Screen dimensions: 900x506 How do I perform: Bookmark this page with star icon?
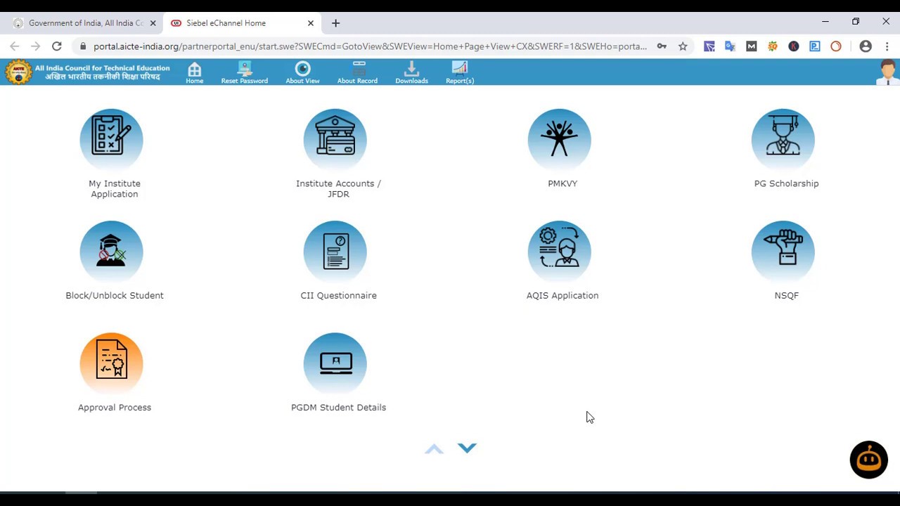click(x=683, y=46)
